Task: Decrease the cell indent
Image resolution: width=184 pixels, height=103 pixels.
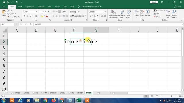Action: tap(64, 16)
